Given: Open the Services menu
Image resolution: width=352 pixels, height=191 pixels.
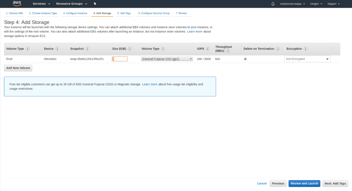Looking at the screenshot, I should point(41,4).
